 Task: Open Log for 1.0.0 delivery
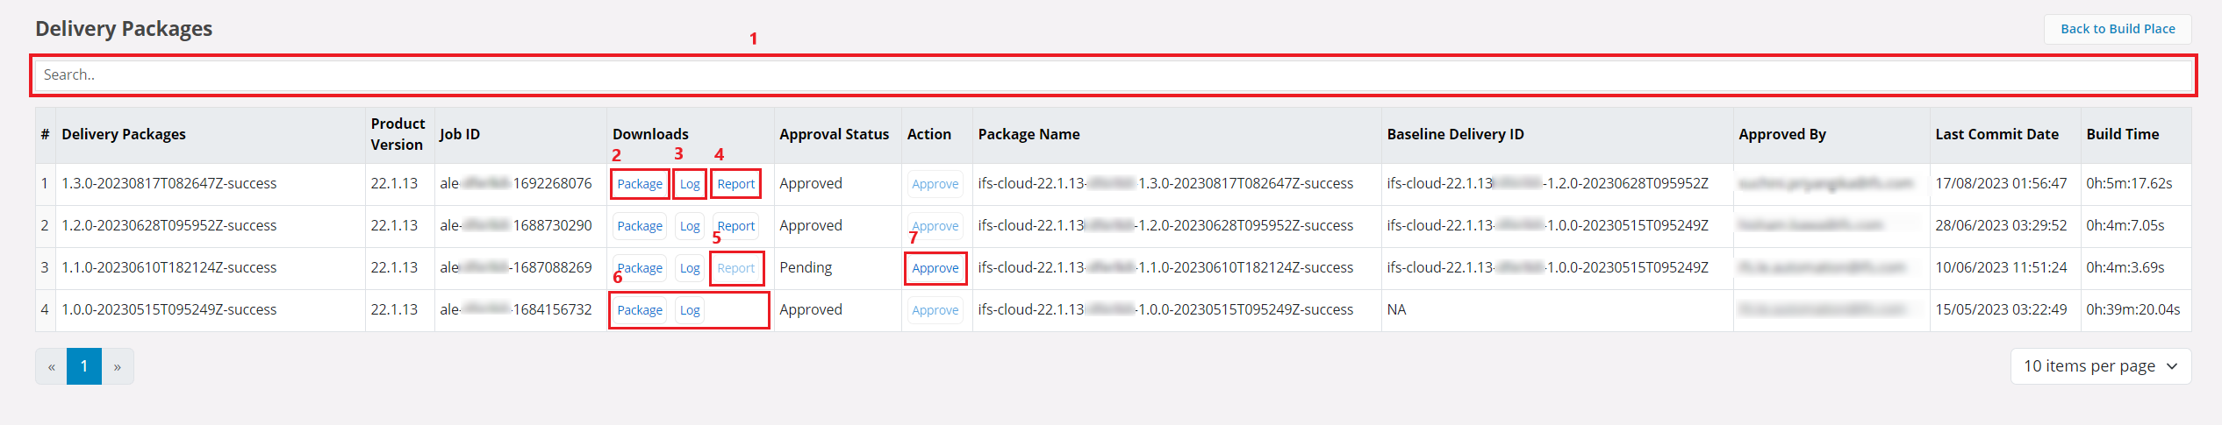point(690,310)
